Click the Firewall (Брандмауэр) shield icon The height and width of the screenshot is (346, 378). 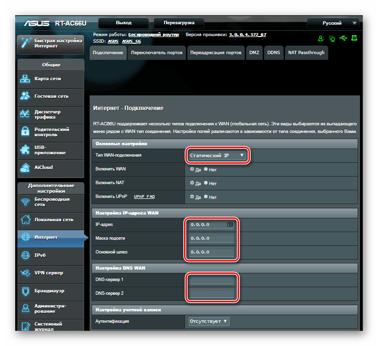(26, 291)
